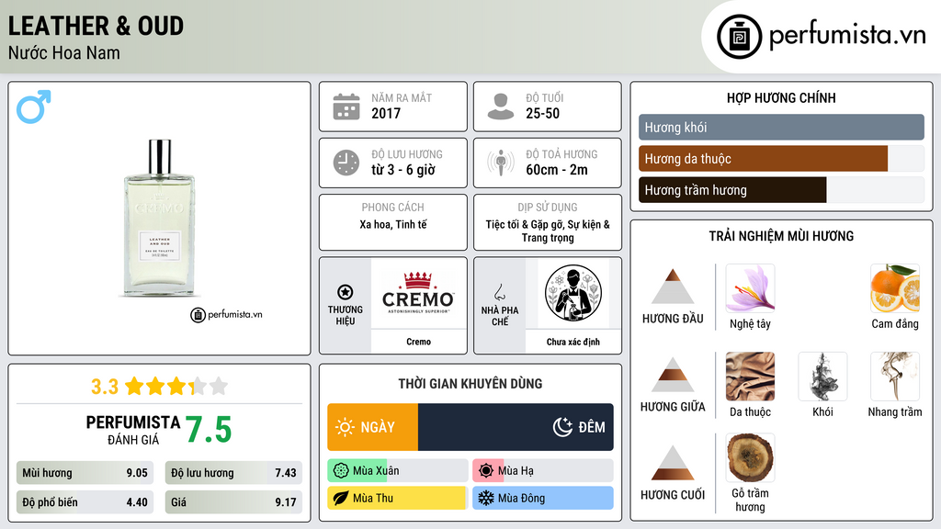The height and width of the screenshot is (529, 941).
Task: Click the LEATHER & OUD title
Action: coord(96,26)
